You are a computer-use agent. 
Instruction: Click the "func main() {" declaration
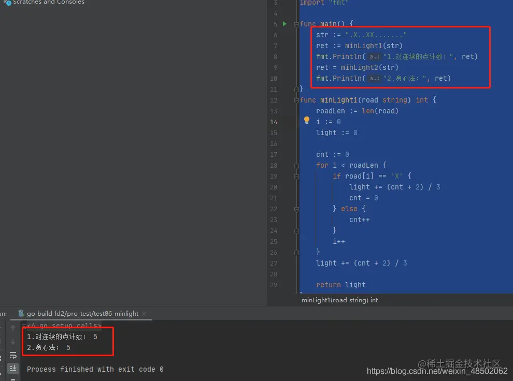coord(326,24)
